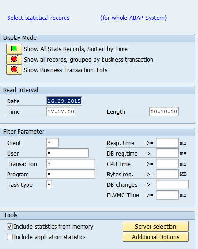Open Additional Options
The image size is (198, 249).
coord(155,237)
